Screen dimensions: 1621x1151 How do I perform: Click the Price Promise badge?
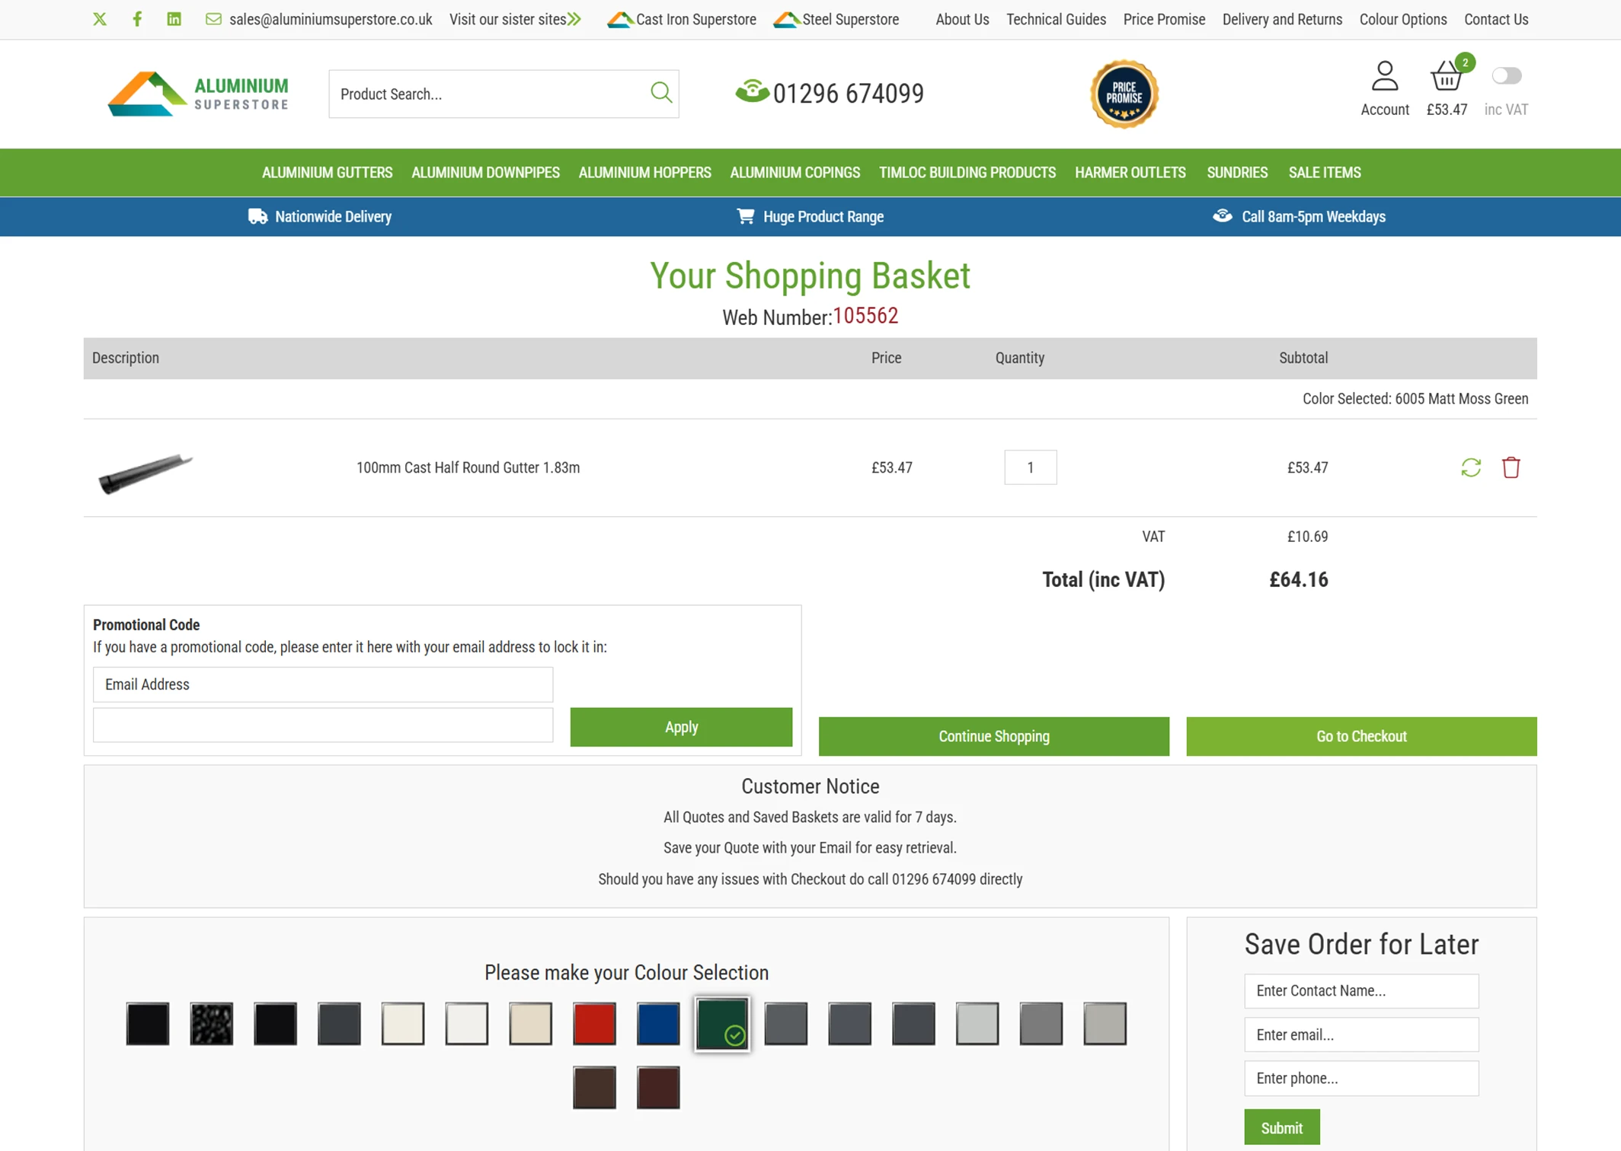tap(1124, 94)
